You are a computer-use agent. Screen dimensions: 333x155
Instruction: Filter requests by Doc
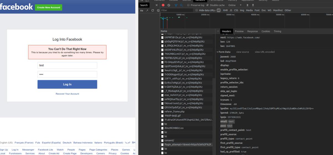[264, 10]
